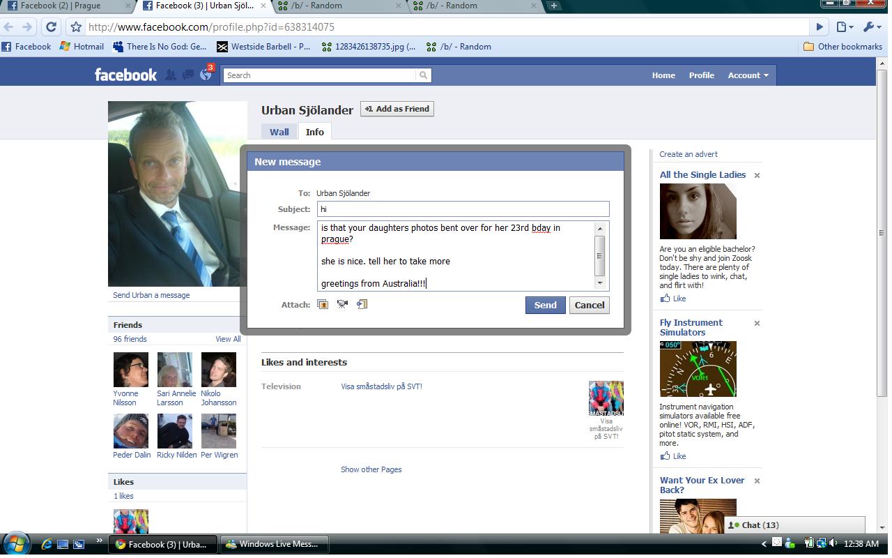Click the message box scroll up arrow

click(x=599, y=229)
